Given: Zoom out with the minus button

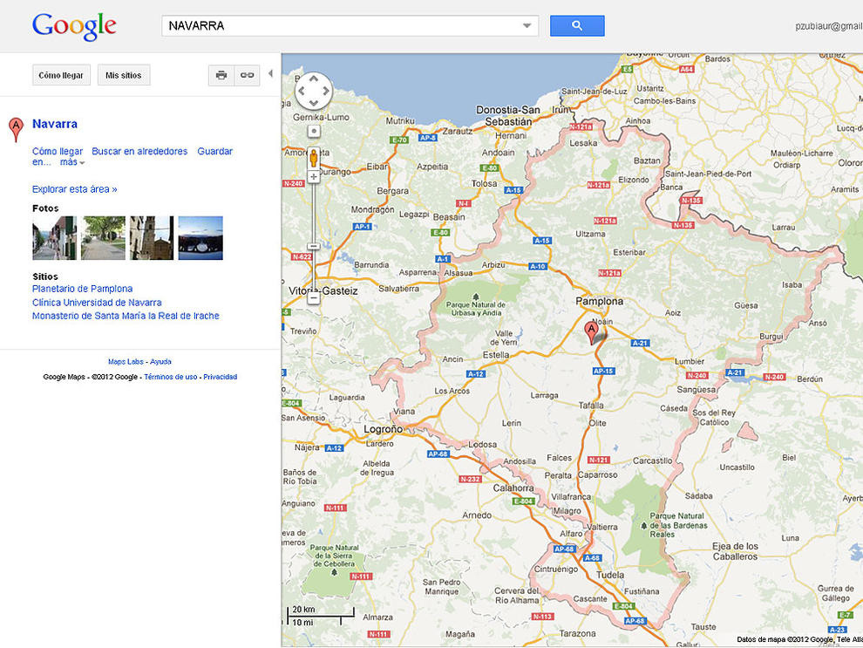Looking at the screenshot, I should coord(314,298).
